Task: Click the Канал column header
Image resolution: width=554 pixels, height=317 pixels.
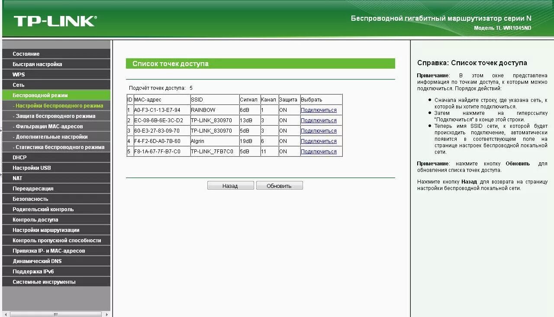Action: point(269,100)
